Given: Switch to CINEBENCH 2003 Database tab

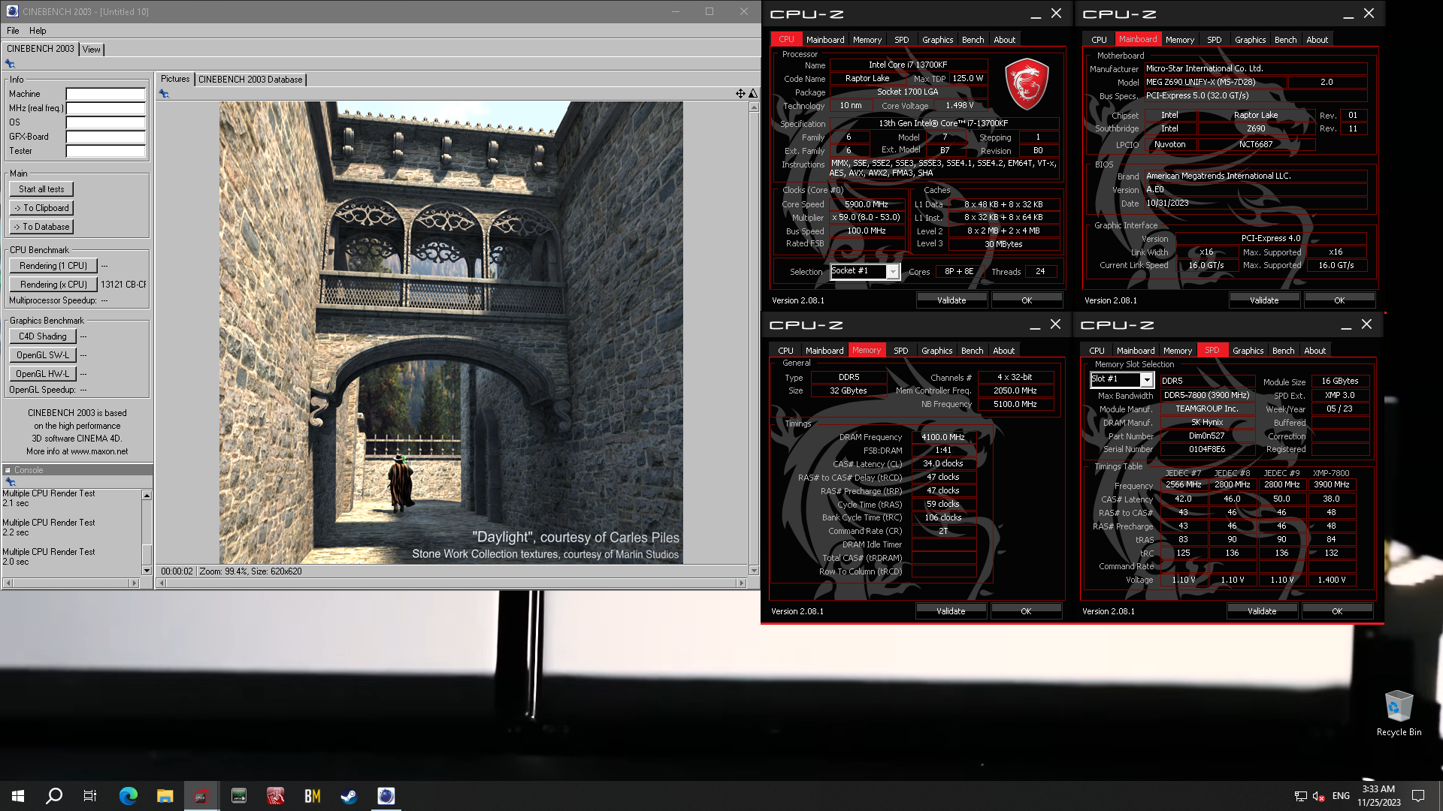Looking at the screenshot, I should (x=250, y=80).
